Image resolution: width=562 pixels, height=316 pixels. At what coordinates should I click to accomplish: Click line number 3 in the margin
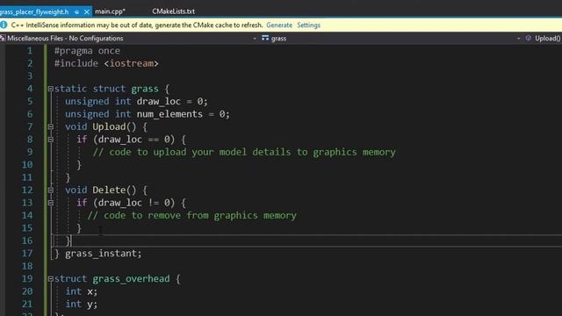(30, 76)
